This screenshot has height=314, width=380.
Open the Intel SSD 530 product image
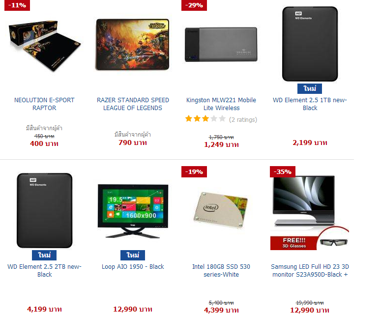pos(221,210)
